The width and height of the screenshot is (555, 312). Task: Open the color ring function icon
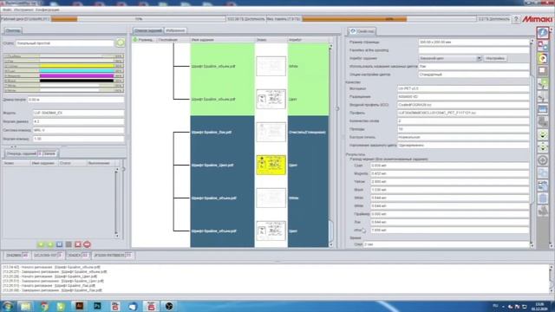click(x=543, y=58)
